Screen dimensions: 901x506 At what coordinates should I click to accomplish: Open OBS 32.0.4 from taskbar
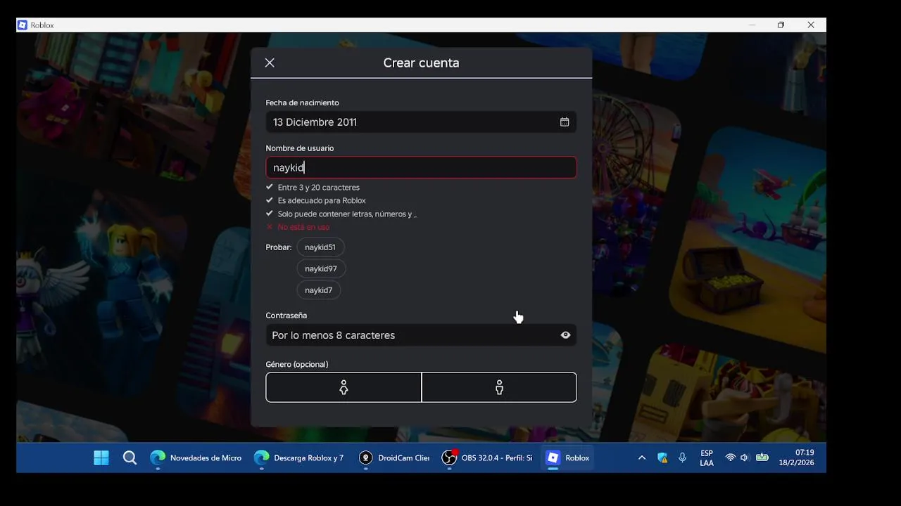(487, 458)
